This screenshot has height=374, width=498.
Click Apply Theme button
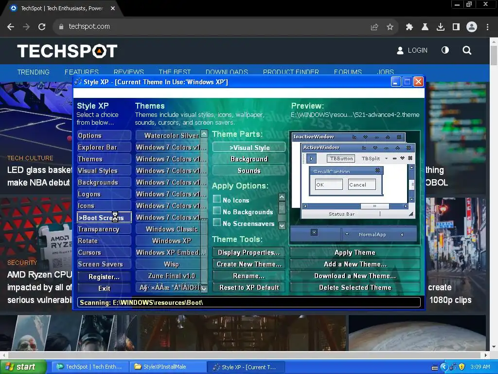(x=355, y=253)
